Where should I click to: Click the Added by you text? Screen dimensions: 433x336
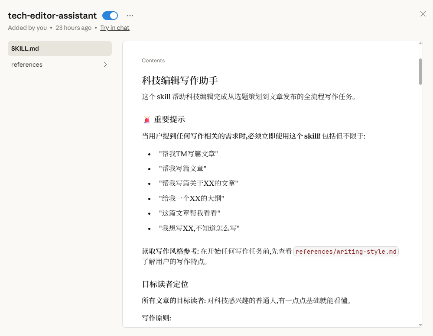coord(27,28)
